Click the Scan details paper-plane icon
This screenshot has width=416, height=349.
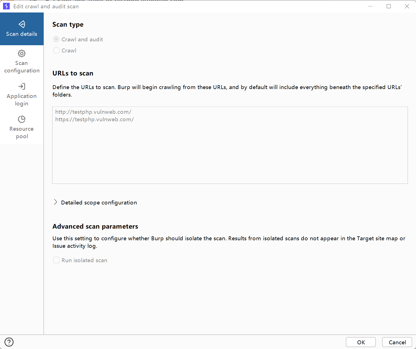pos(22,24)
